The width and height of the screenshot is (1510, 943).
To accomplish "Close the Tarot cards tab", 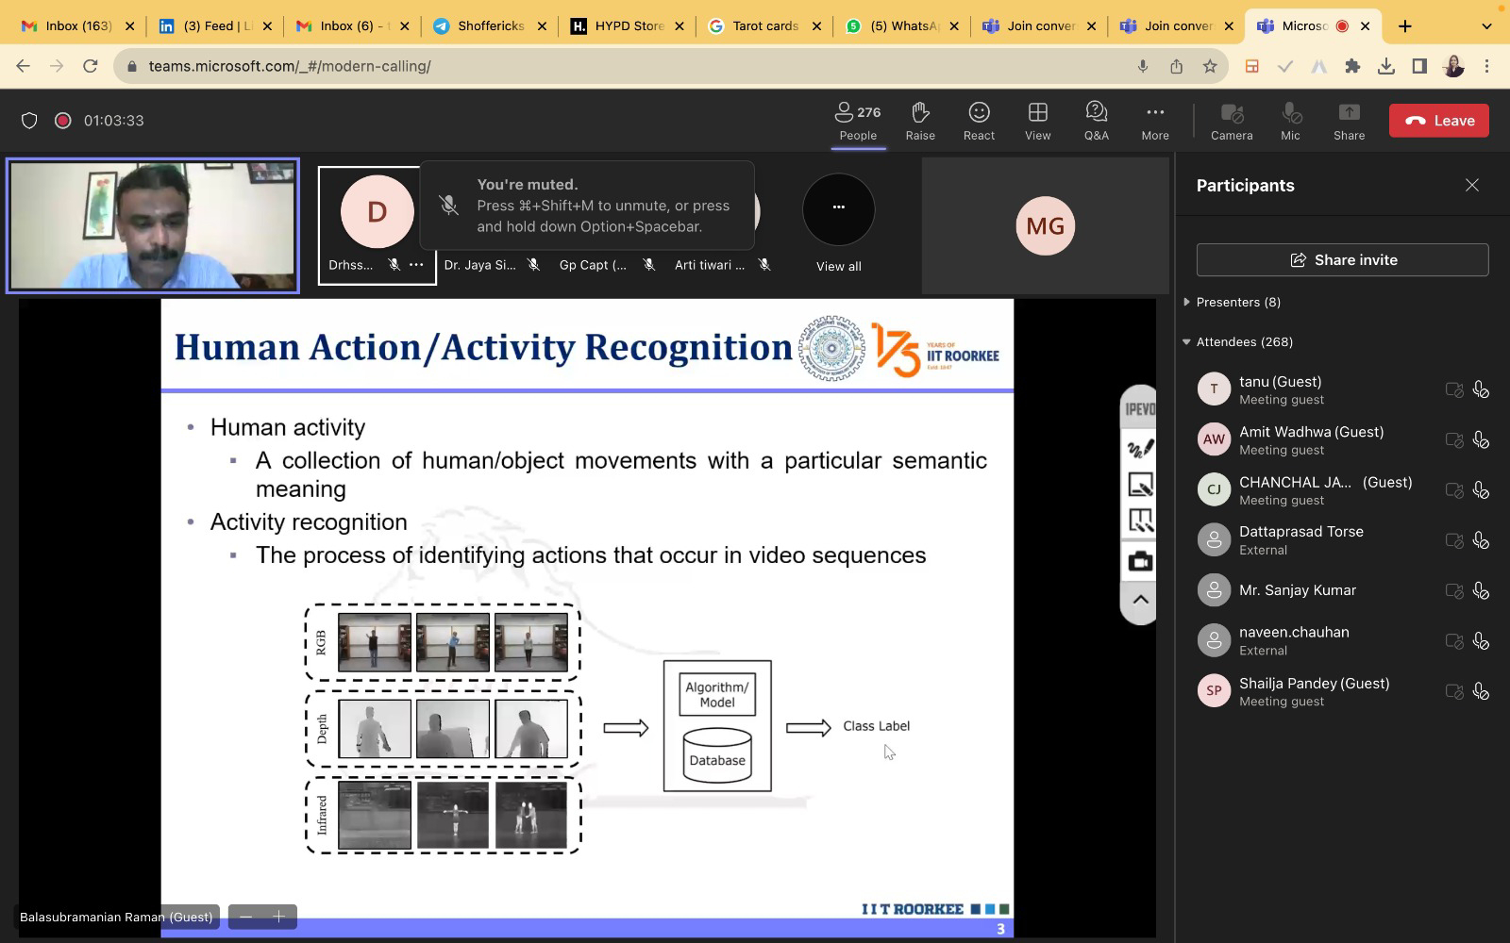I will (x=816, y=26).
